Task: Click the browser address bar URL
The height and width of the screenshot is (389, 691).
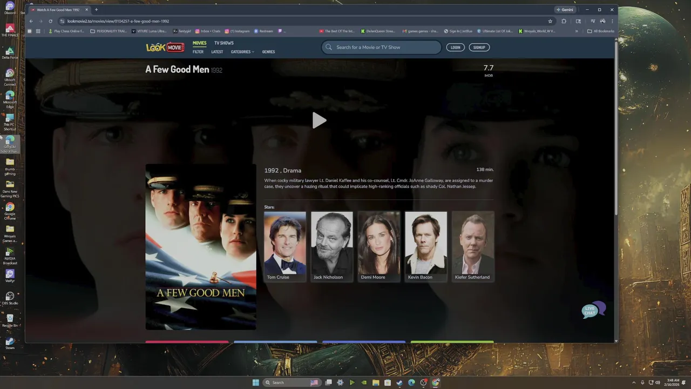Action: tap(118, 21)
